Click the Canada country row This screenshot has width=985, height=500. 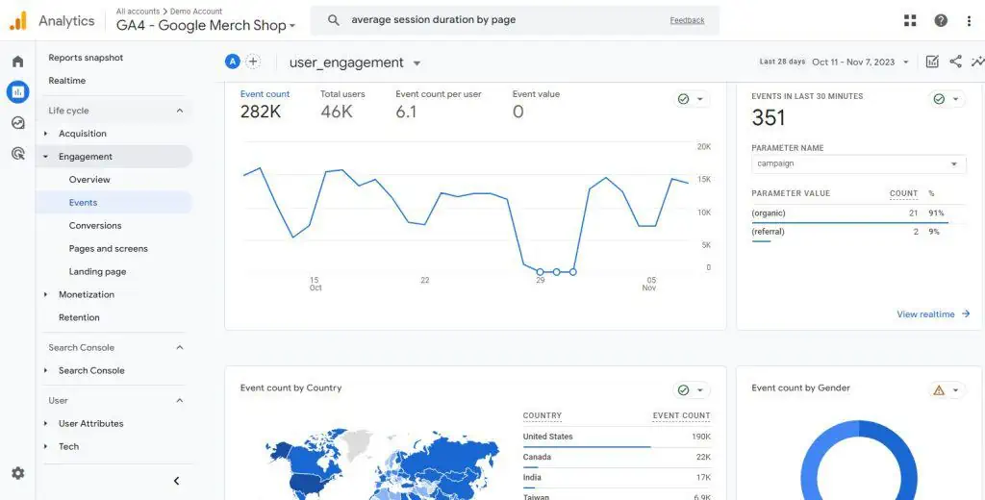(x=617, y=458)
